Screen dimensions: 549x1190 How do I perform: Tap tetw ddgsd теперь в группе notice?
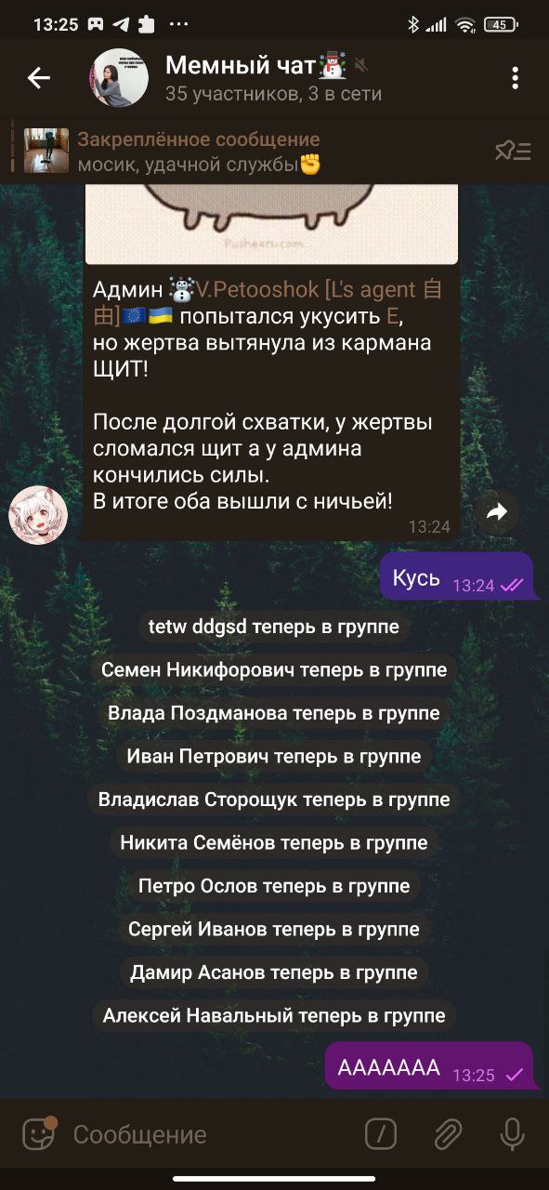(x=274, y=628)
